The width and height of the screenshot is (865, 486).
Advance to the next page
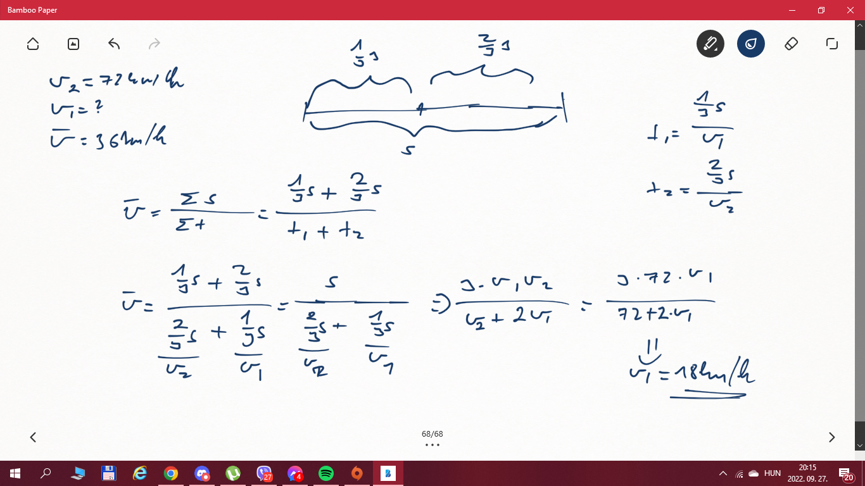(x=831, y=437)
